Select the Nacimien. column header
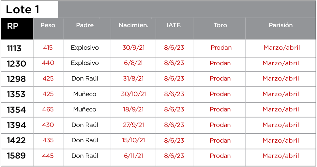This screenshot has height=167, width=317. [133, 25]
